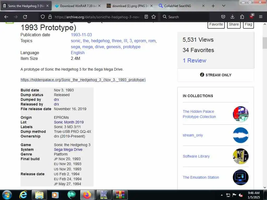This screenshot has width=267, height=200.
Task: Click the padlock site security icon
Action: [50, 17]
